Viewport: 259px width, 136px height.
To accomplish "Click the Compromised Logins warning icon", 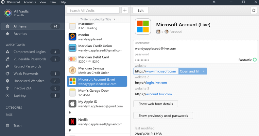I will tap(8, 52).
